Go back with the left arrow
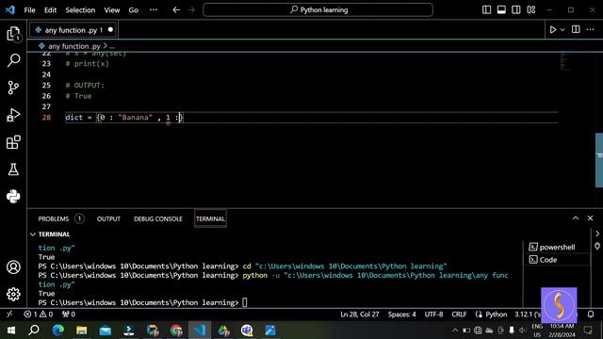This screenshot has height=339, width=603. (x=176, y=10)
